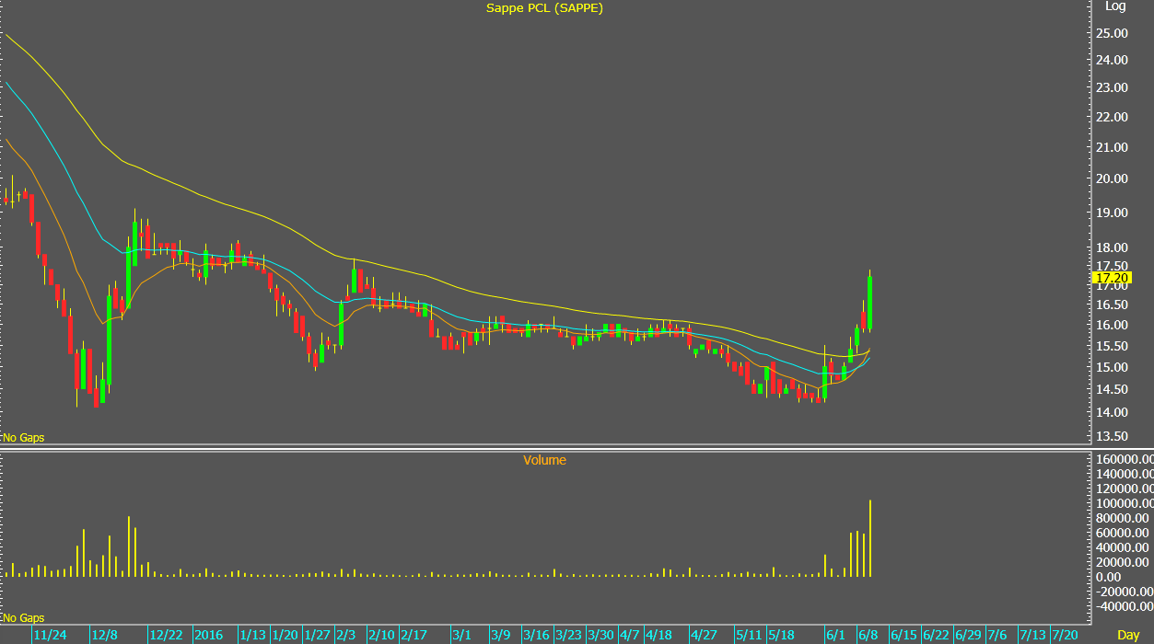The image size is (1154, 644).
Task: Select the 7/13 date on time axis
Action: click(x=1032, y=636)
